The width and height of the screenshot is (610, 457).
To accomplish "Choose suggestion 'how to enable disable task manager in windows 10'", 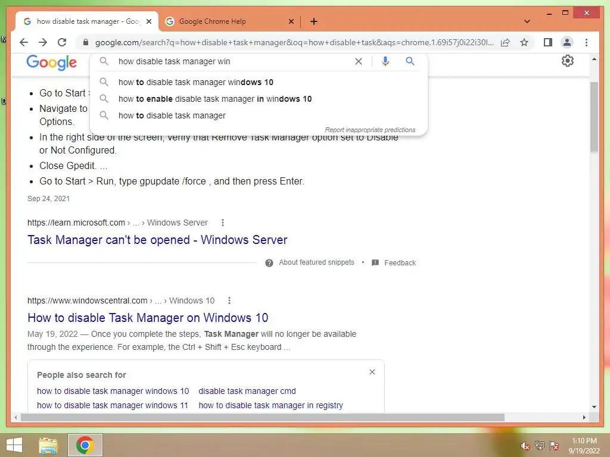I will pyautogui.click(x=259, y=99).
